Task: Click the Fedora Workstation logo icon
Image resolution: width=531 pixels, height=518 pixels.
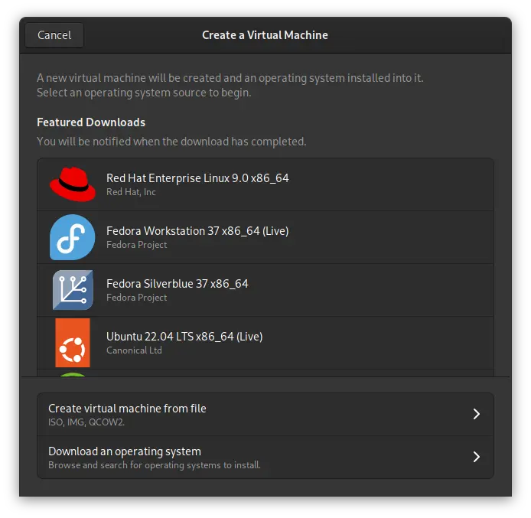Action: click(x=73, y=237)
